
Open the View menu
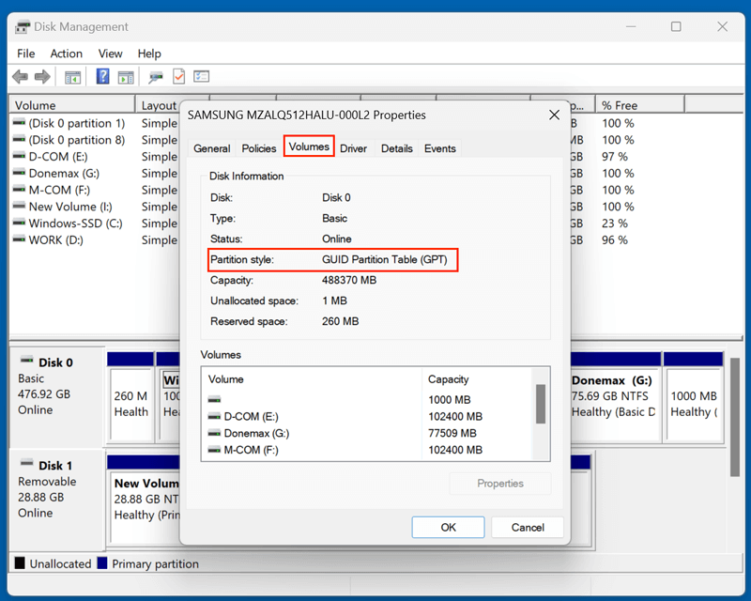pyautogui.click(x=110, y=54)
